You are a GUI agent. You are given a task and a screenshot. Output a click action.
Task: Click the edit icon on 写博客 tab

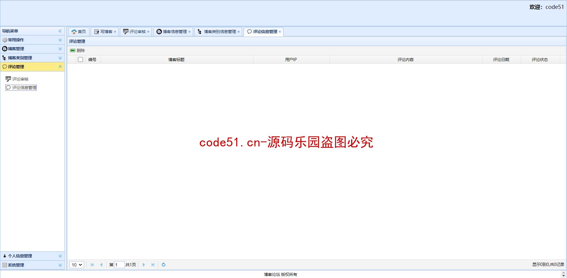coord(97,32)
